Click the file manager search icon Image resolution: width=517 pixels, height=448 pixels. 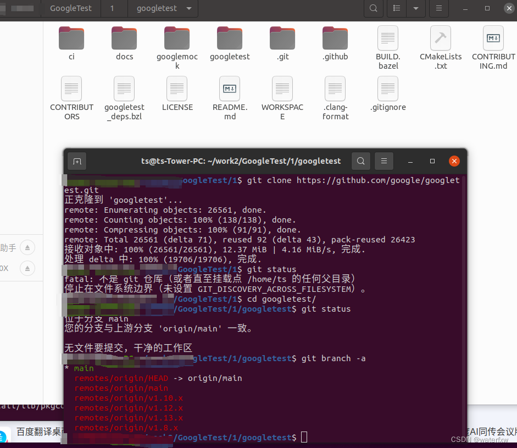(373, 8)
